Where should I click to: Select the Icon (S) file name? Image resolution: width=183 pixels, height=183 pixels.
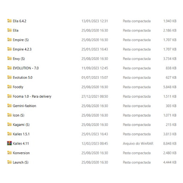pos(19,115)
